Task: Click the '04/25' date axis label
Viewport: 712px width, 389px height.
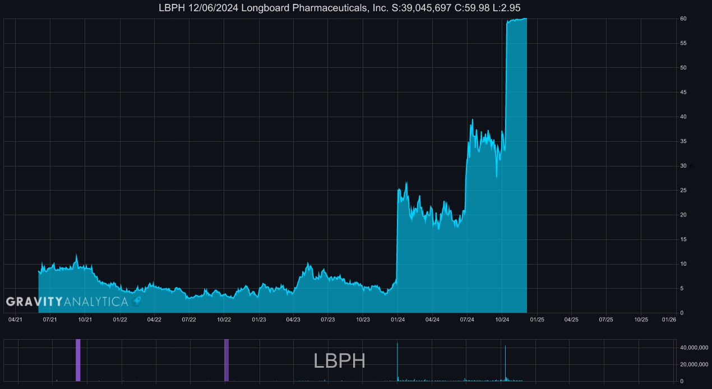Action: click(571, 319)
